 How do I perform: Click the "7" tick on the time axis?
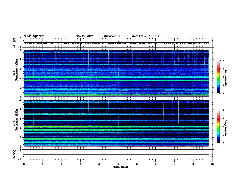(x=156, y=164)
